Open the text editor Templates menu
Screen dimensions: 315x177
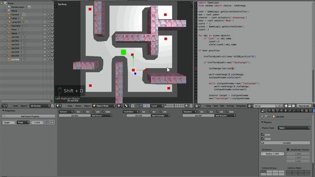point(241,106)
